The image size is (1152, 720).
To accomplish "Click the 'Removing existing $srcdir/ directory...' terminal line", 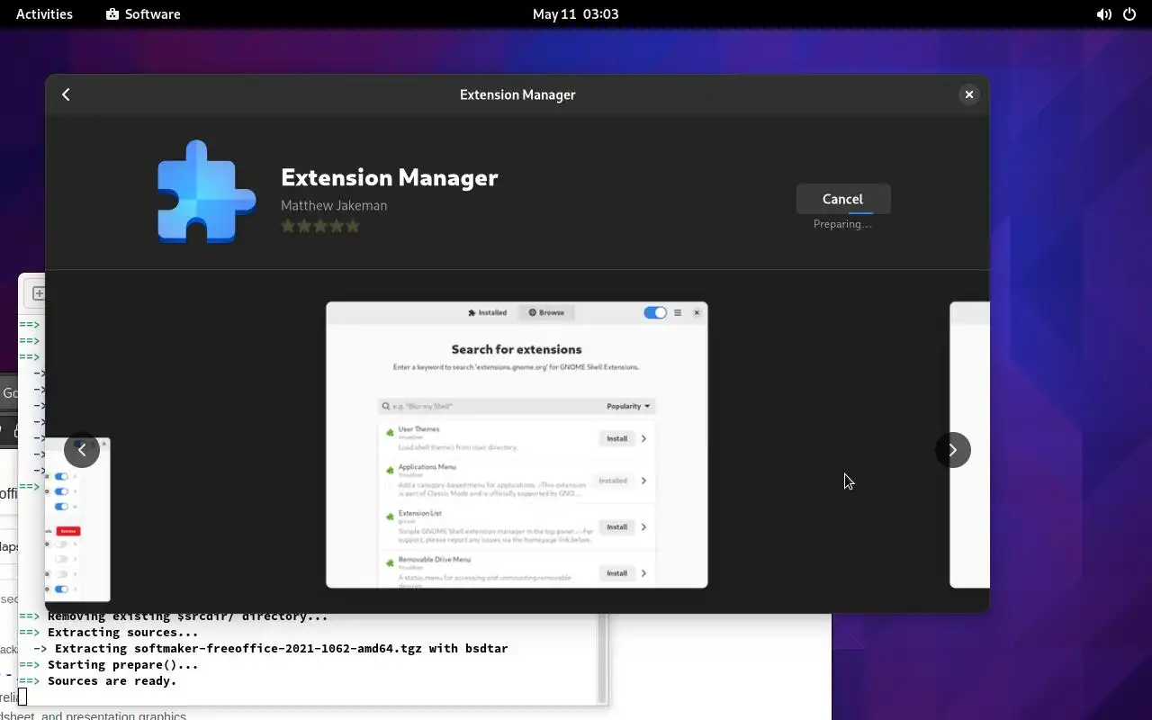I will point(187,617).
